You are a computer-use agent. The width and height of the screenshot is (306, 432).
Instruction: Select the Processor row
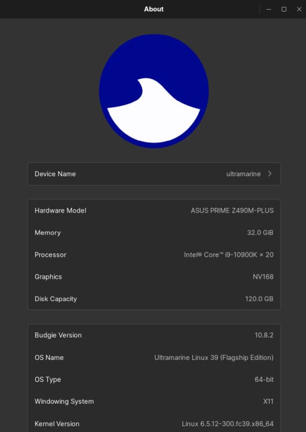pos(154,255)
